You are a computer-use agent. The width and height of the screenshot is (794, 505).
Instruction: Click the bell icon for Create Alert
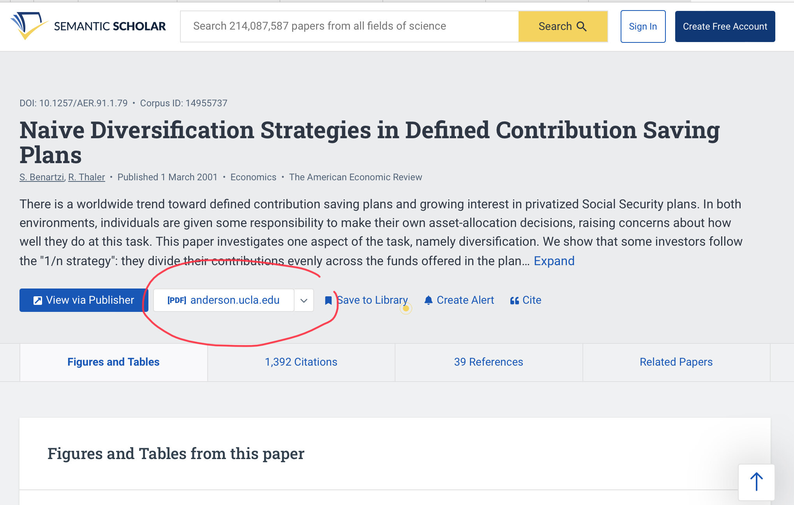(428, 300)
